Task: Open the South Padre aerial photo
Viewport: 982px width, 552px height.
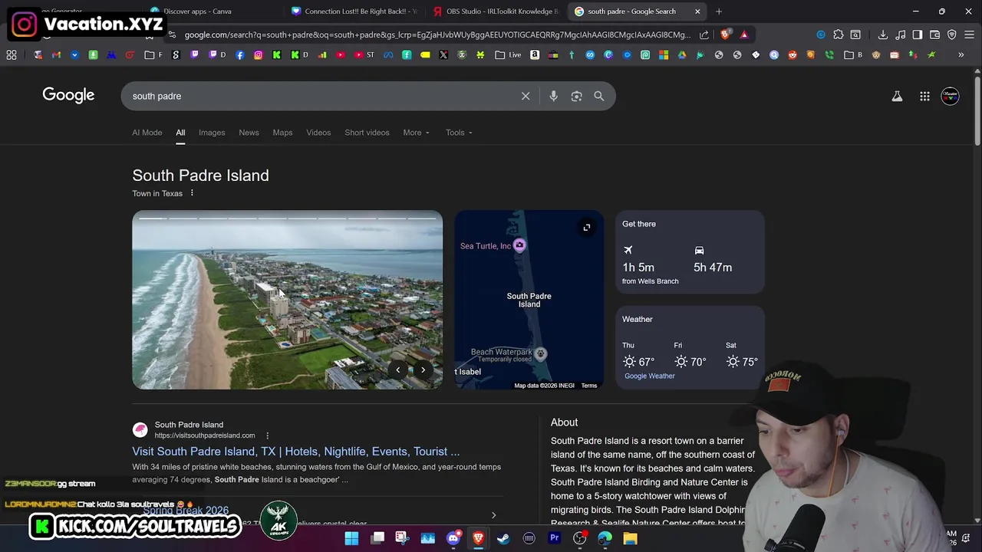Action: 287,300
